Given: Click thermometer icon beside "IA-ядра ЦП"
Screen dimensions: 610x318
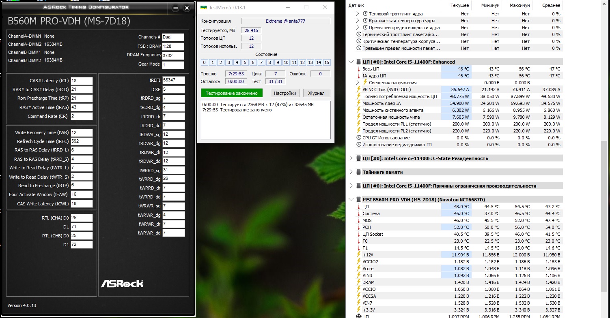Looking at the screenshot, I should pyautogui.click(x=358, y=76).
